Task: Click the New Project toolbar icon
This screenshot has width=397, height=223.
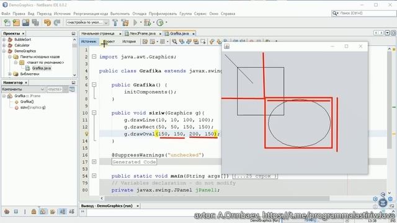Action: [16, 23]
